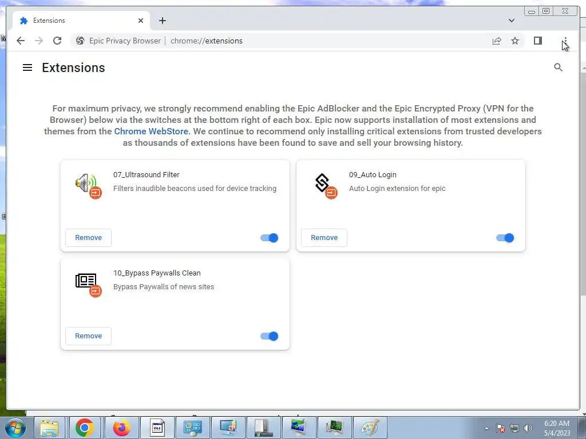Click the volume speaker tray icon
This screenshot has height=439, width=586.
pos(528,428)
